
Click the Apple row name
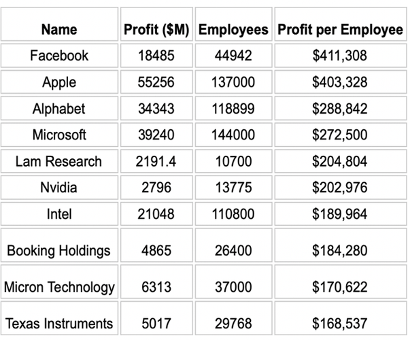click(59, 82)
